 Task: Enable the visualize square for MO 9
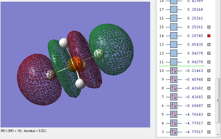point(209,80)
